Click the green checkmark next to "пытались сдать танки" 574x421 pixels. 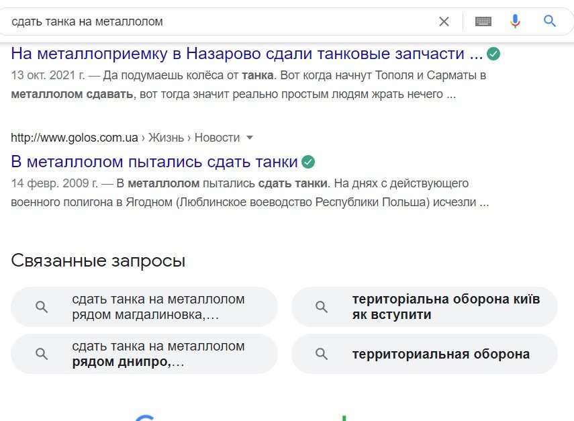308,162
